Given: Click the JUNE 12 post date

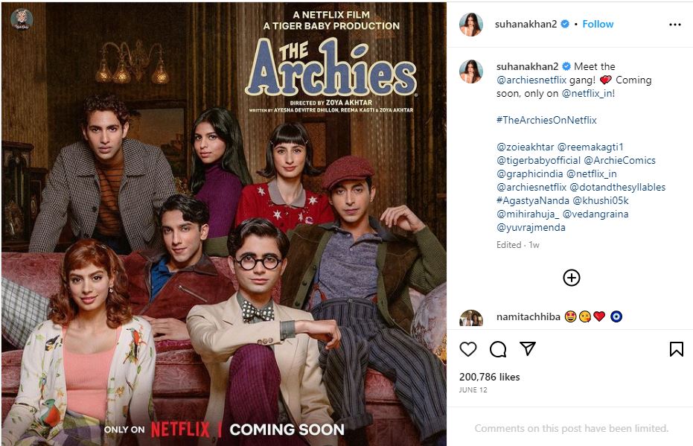Looking at the screenshot, I should pos(473,390).
